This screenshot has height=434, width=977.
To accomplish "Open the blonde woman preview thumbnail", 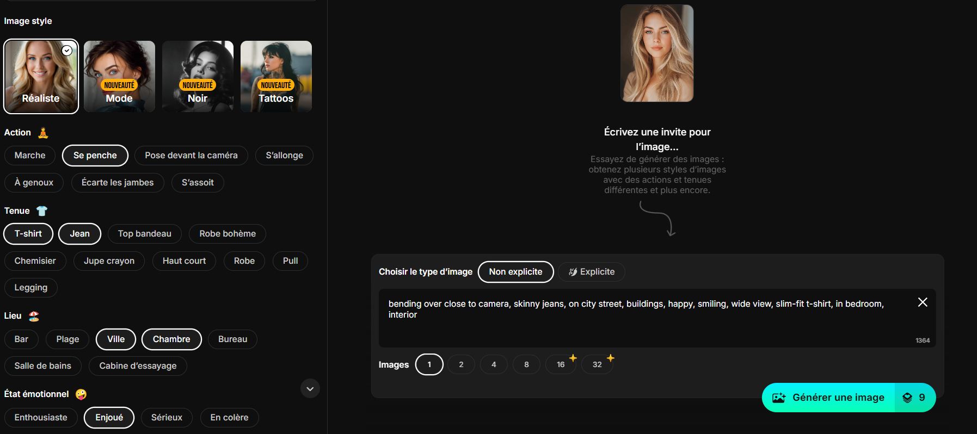I will 657,53.
